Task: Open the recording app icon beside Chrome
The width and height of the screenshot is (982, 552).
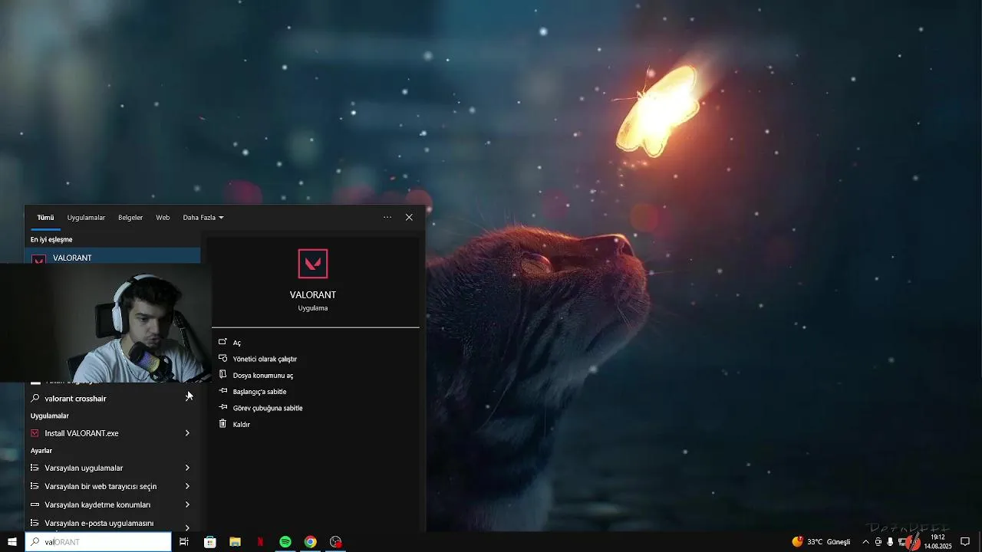Action: tap(335, 542)
